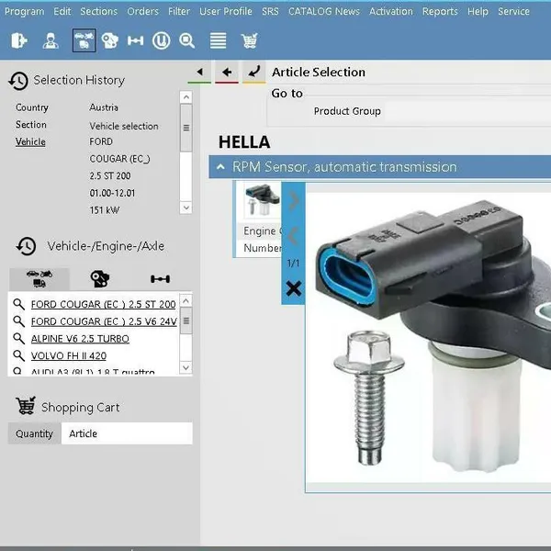
Task: Click the Article column header in cart
Action: (127, 433)
